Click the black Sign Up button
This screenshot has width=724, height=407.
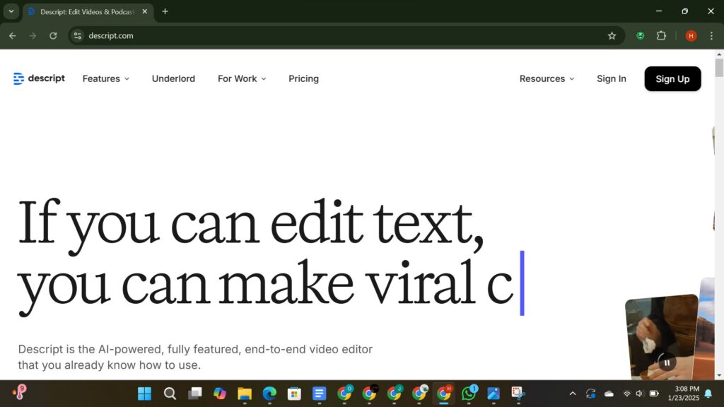point(673,79)
